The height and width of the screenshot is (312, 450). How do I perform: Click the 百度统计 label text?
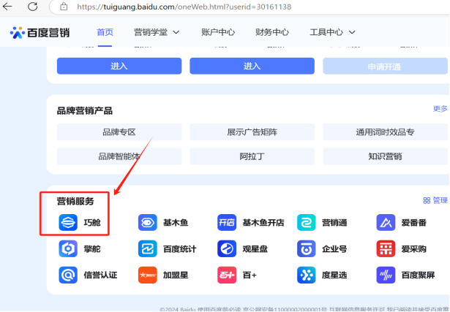180,249
